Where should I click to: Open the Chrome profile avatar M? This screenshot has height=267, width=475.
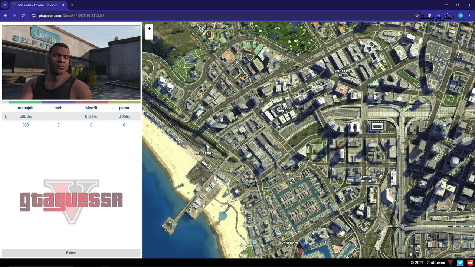pyautogui.click(x=461, y=16)
